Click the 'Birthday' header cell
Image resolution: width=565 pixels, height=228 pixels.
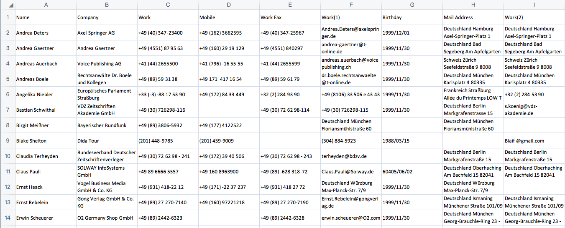[412, 18]
